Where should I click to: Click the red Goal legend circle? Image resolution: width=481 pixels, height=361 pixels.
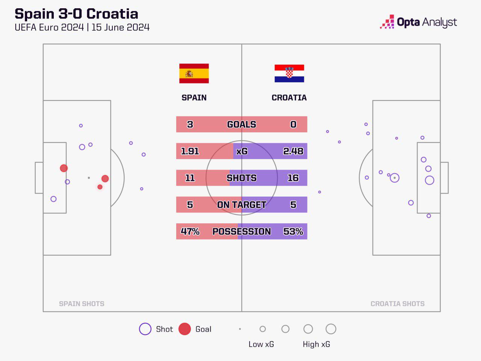pyautogui.click(x=185, y=329)
